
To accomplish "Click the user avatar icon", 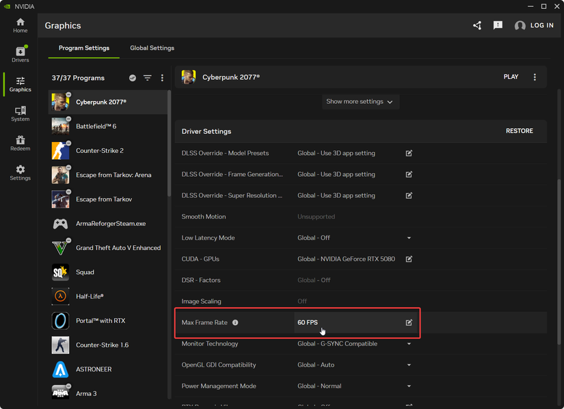I will pos(520,25).
